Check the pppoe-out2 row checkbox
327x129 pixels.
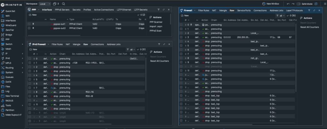tap(29, 28)
